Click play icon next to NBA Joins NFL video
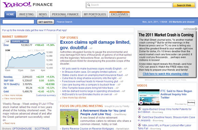Image resolution: width=198 pixels, height=130 pixels. (139, 125)
